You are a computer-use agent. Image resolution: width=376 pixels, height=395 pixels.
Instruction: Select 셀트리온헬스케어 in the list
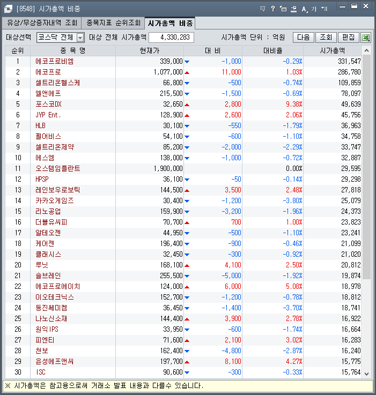click(x=58, y=83)
